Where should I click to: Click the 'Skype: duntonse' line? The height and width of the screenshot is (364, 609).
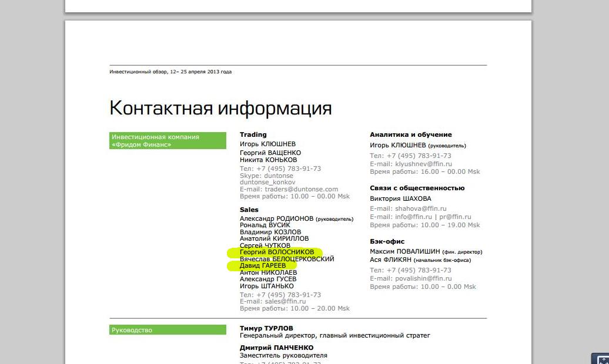tap(266, 176)
